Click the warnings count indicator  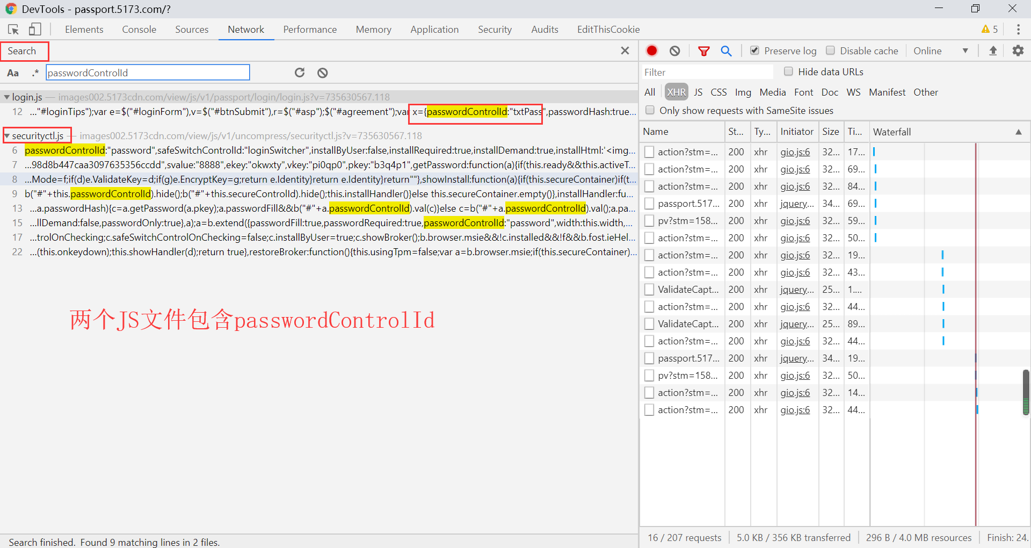990,30
